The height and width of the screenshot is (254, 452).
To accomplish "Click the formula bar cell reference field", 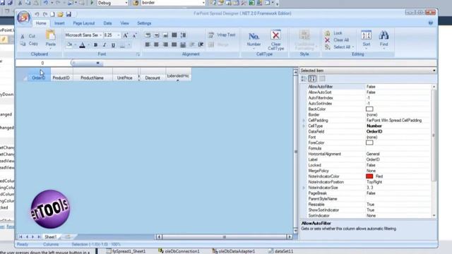I will (42, 63).
